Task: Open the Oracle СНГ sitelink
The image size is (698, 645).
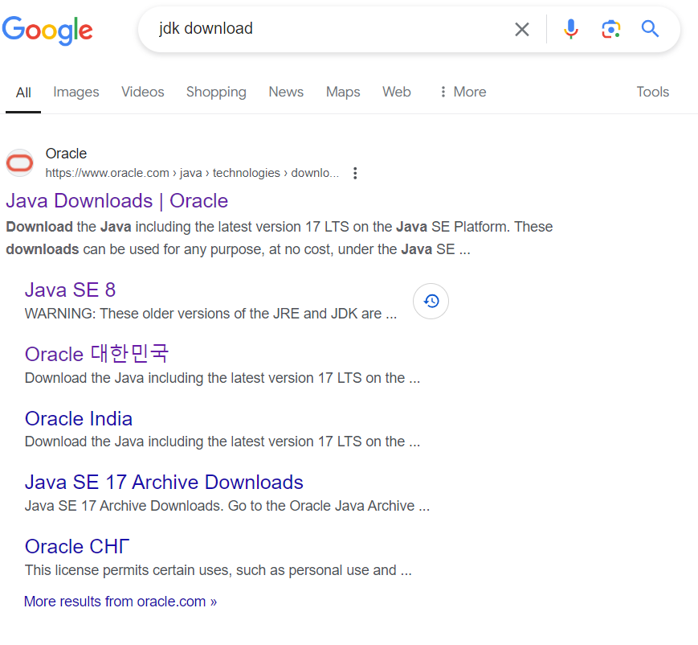Action: pyautogui.click(x=77, y=547)
